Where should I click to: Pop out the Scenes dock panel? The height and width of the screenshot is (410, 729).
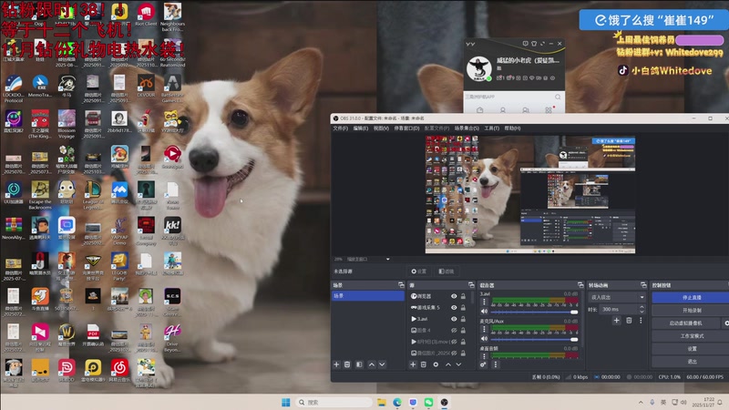point(401,285)
